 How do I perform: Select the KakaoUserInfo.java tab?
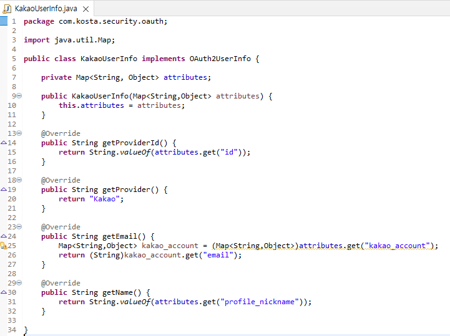click(x=46, y=9)
